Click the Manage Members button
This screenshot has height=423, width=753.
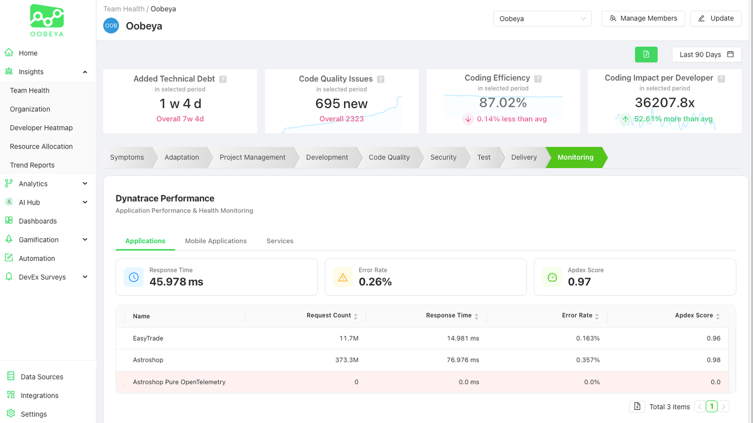click(x=643, y=18)
